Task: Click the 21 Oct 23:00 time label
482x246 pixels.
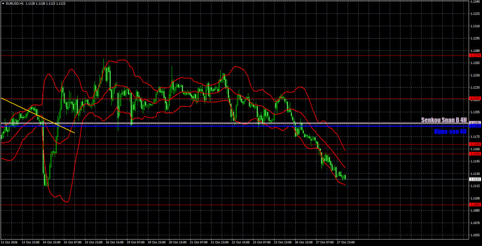Action: coord(219,243)
